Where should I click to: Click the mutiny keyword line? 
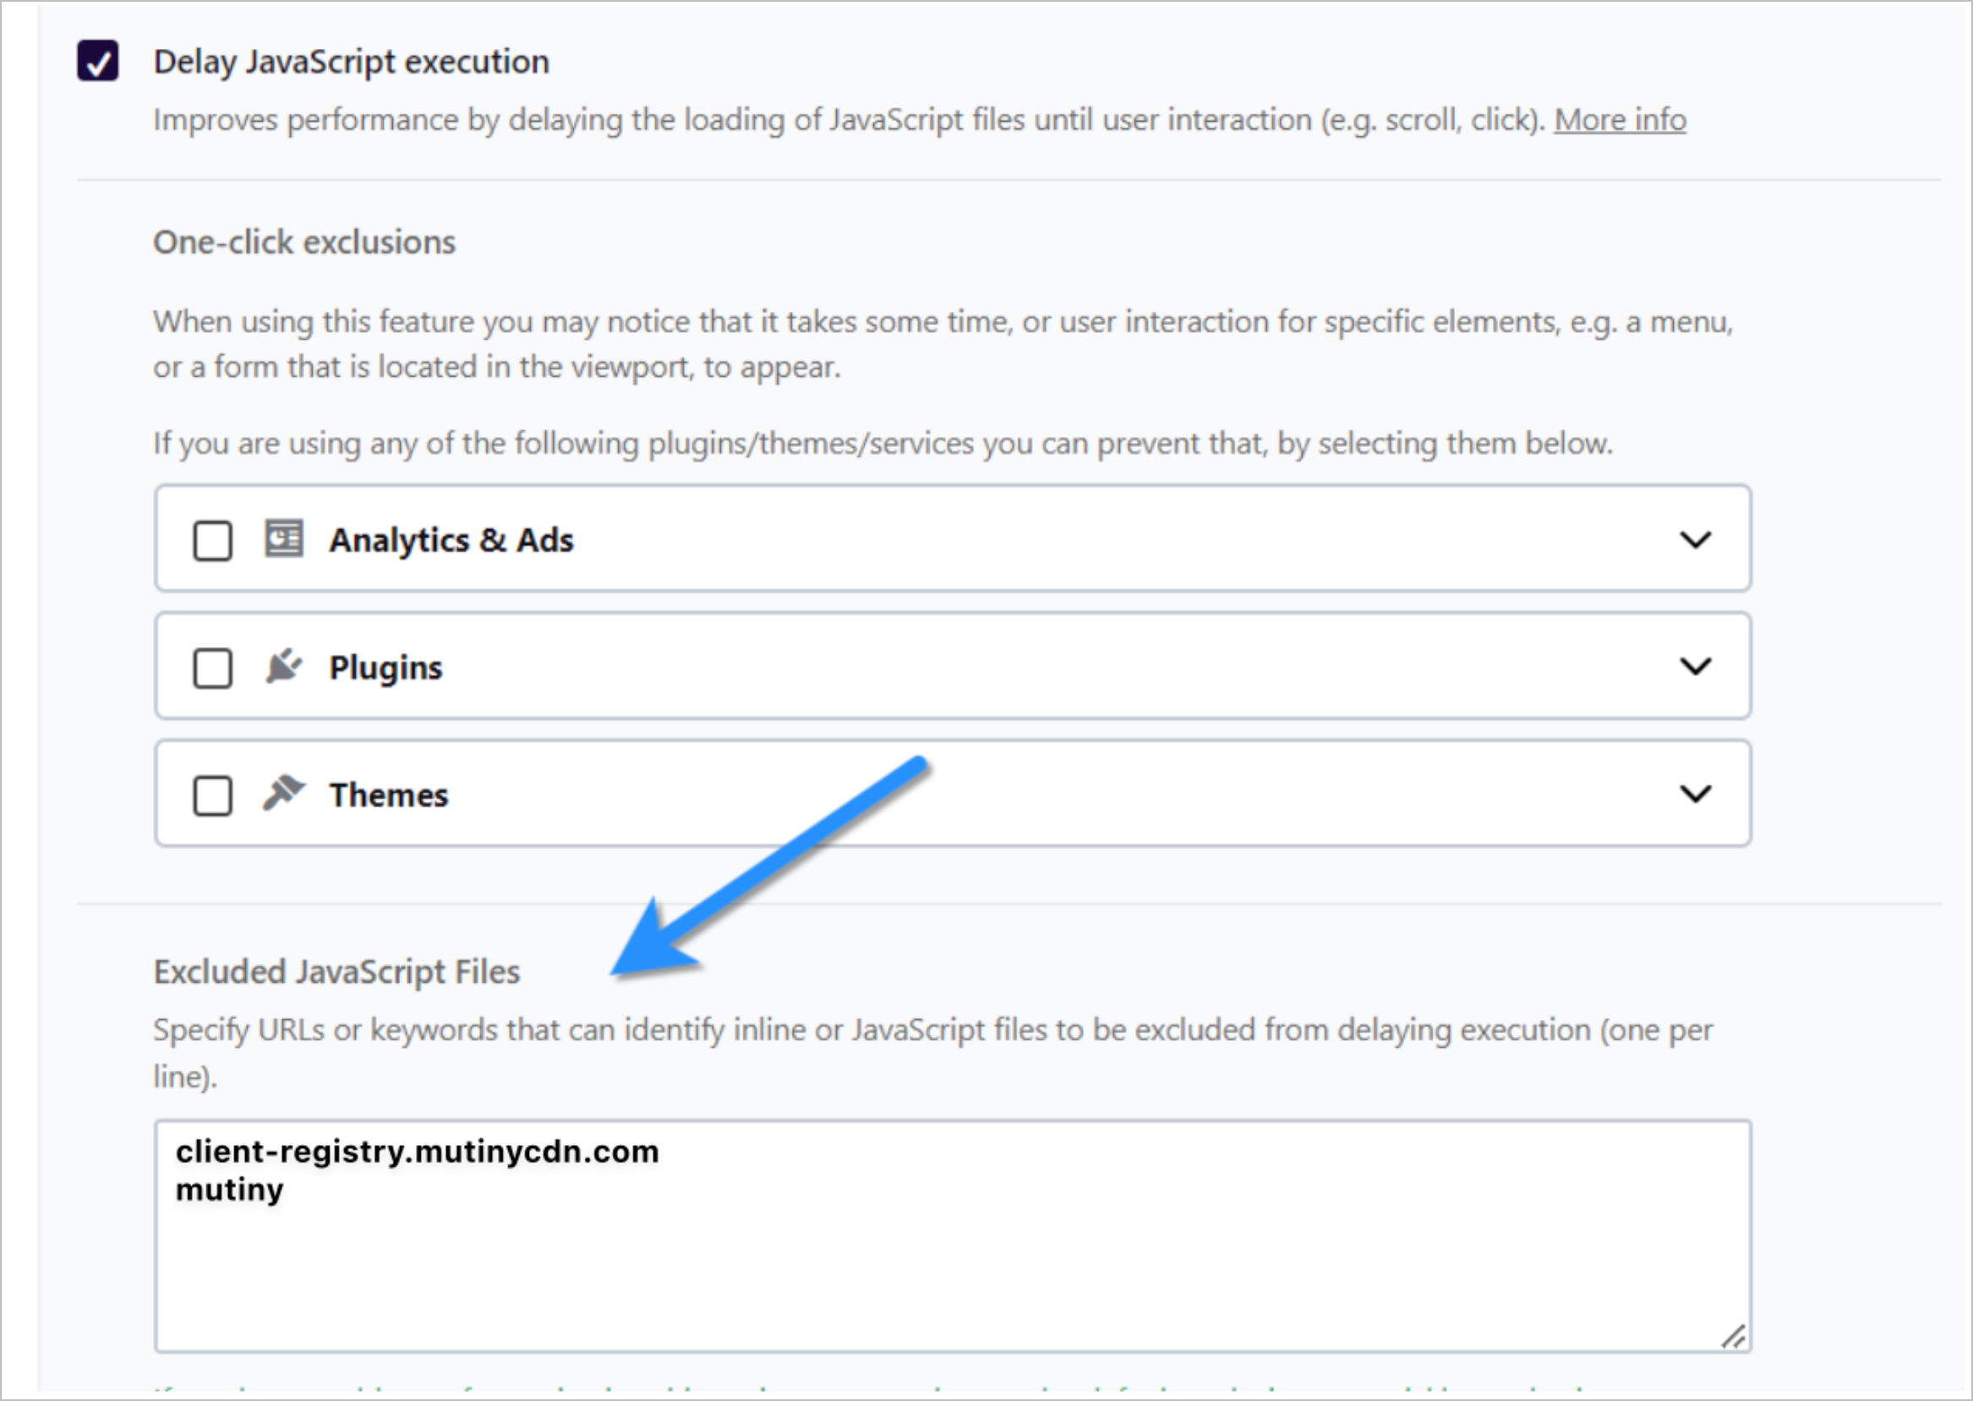[x=230, y=1190]
